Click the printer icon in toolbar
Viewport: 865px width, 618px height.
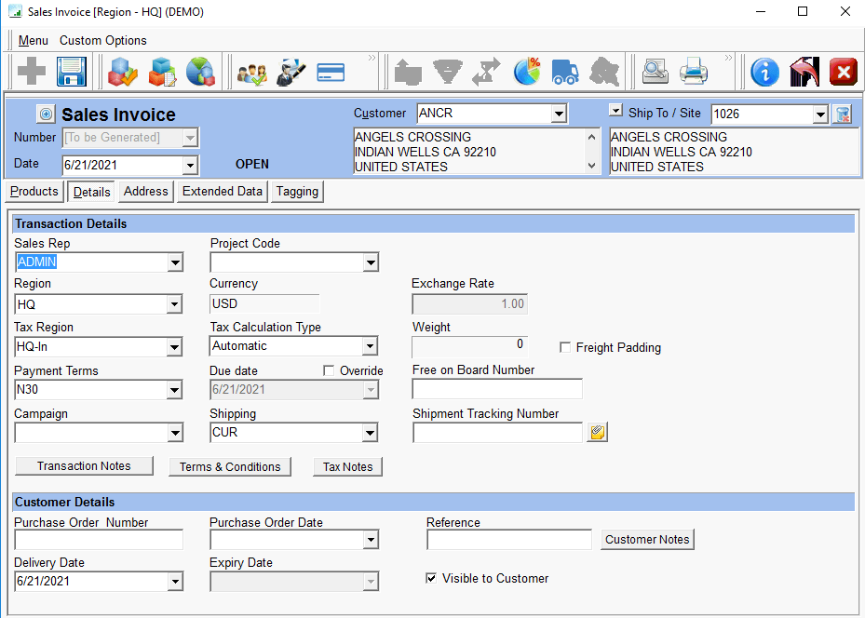(694, 72)
